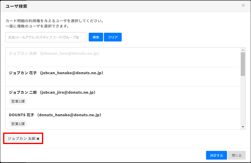This screenshot has width=251, height=163.
Task: Close the ユーザ検索 dialog with the top-right ×
Action: [243, 5]
